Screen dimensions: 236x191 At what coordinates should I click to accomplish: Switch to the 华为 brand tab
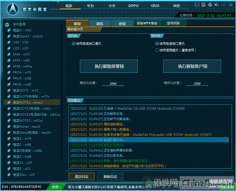90,6
